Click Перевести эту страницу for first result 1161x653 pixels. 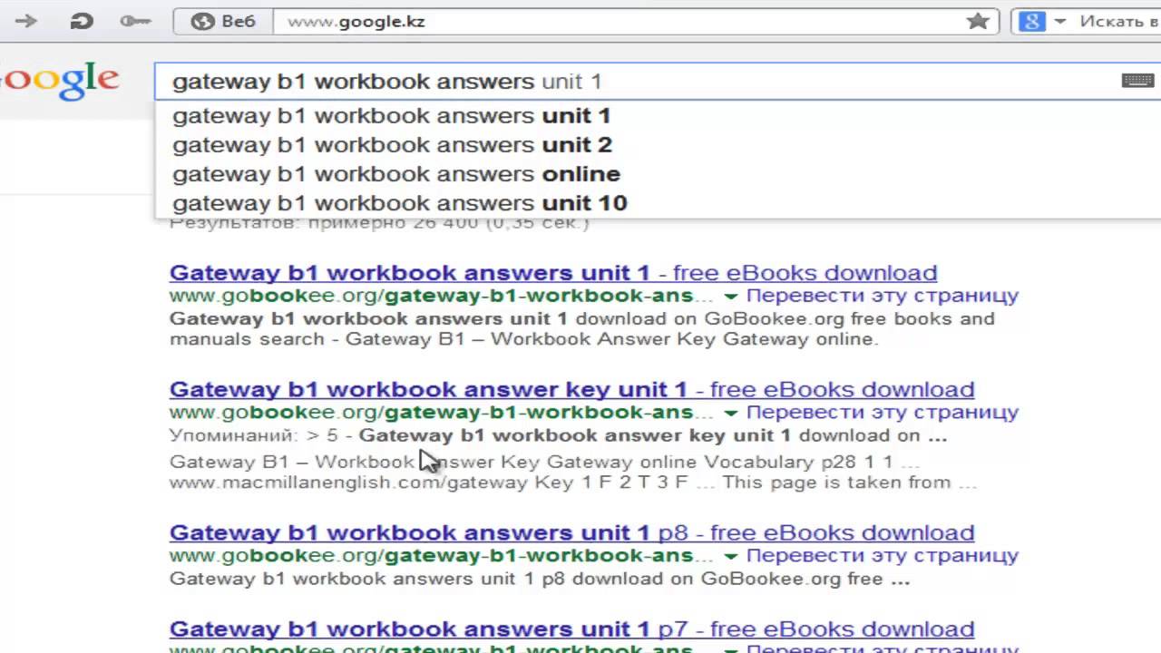pyautogui.click(x=883, y=296)
